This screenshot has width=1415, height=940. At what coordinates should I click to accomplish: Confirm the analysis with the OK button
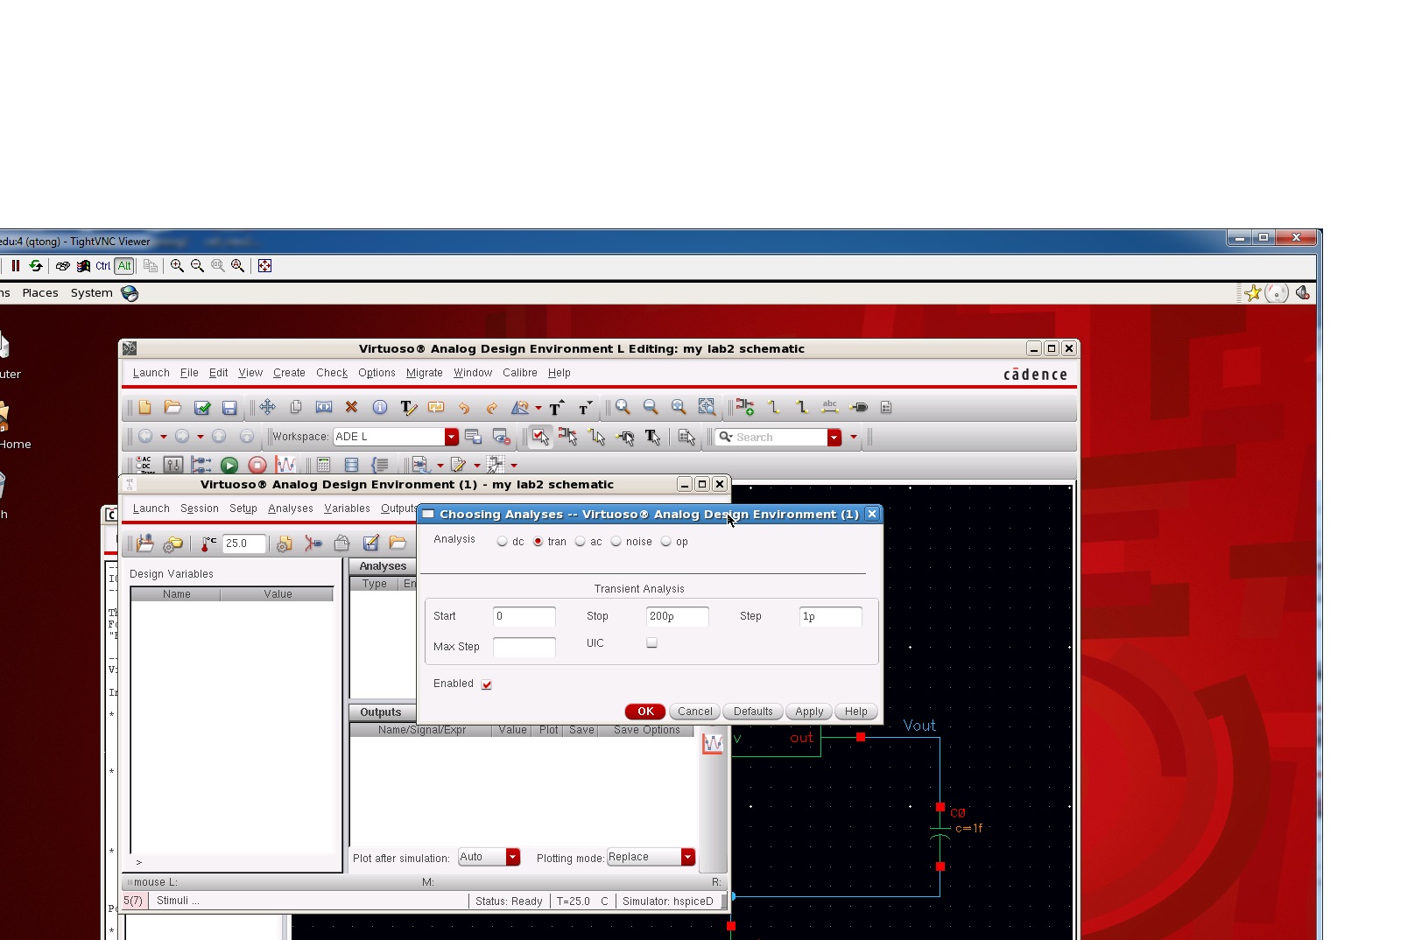pyautogui.click(x=645, y=712)
